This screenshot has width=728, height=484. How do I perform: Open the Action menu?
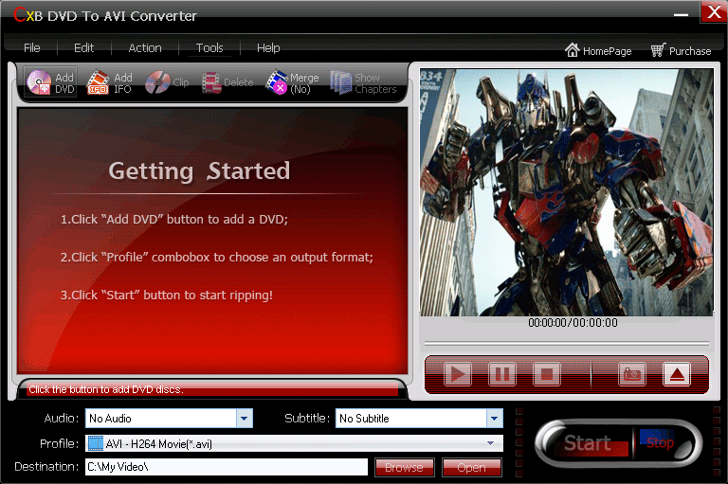pyautogui.click(x=145, y=47)
